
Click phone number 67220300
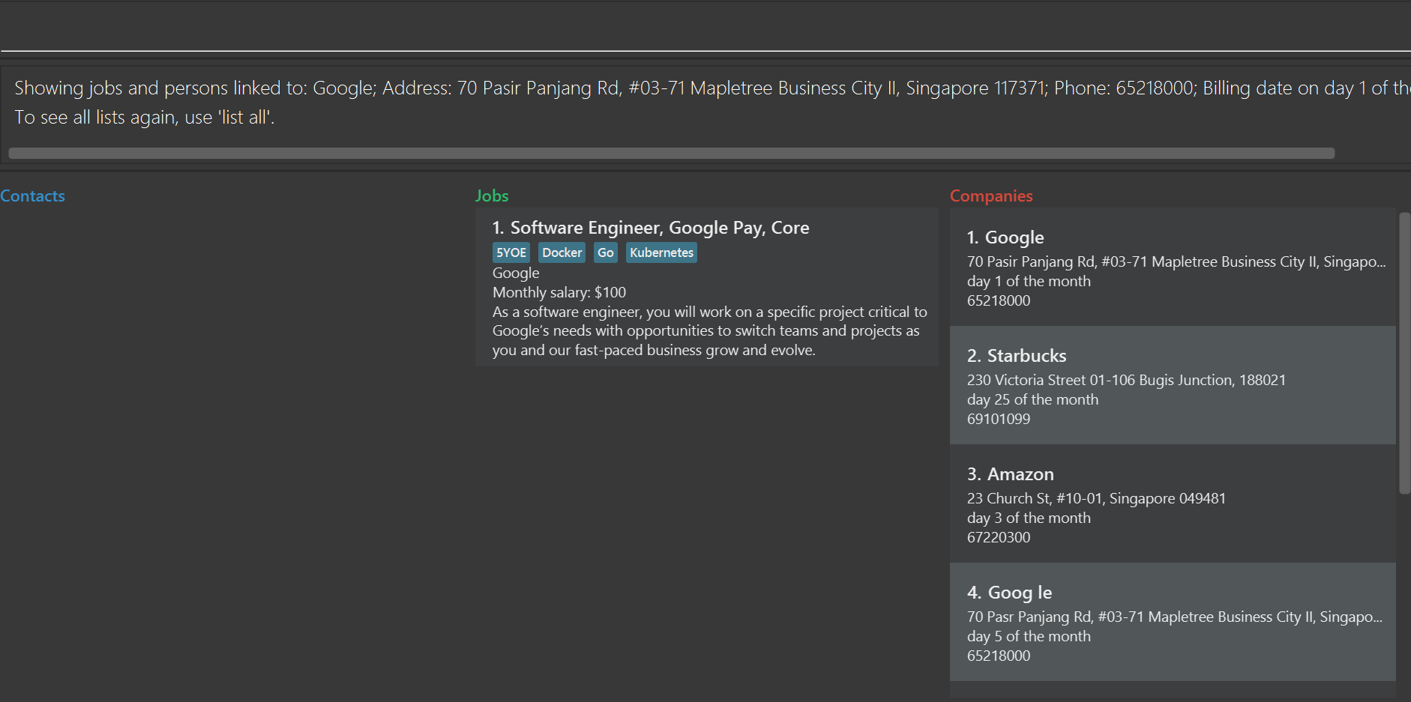999,537
